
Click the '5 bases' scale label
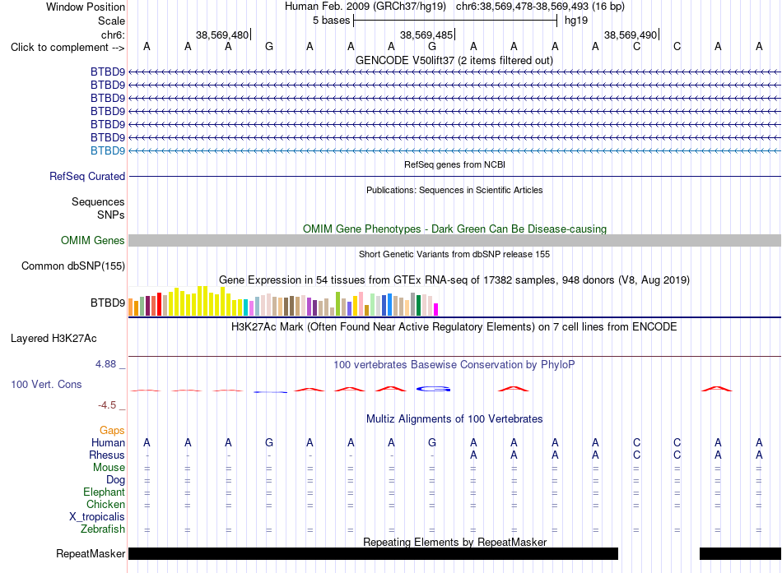tap(331, 21)
